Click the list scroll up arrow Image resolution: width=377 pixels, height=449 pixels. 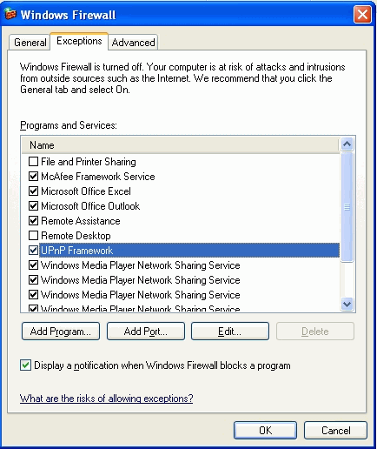(347, 144)
